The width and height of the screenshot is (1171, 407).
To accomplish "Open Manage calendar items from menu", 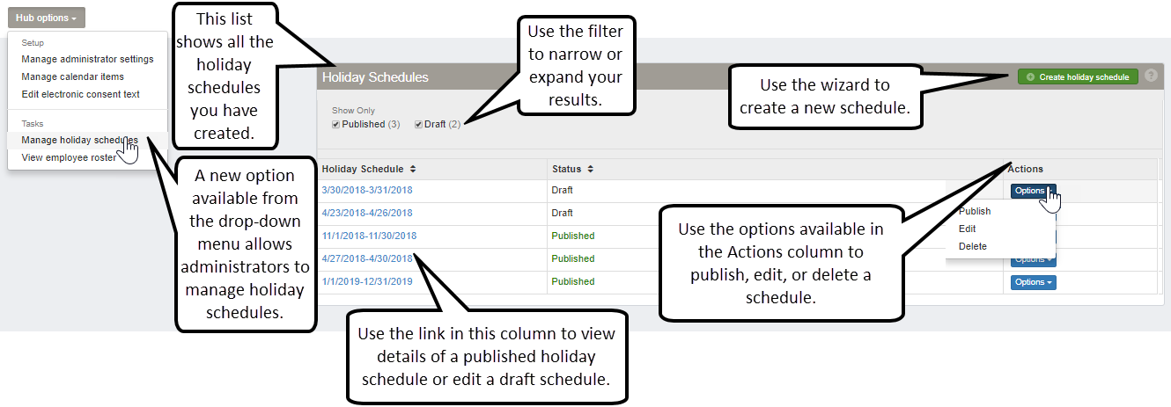I will [72, 76].
